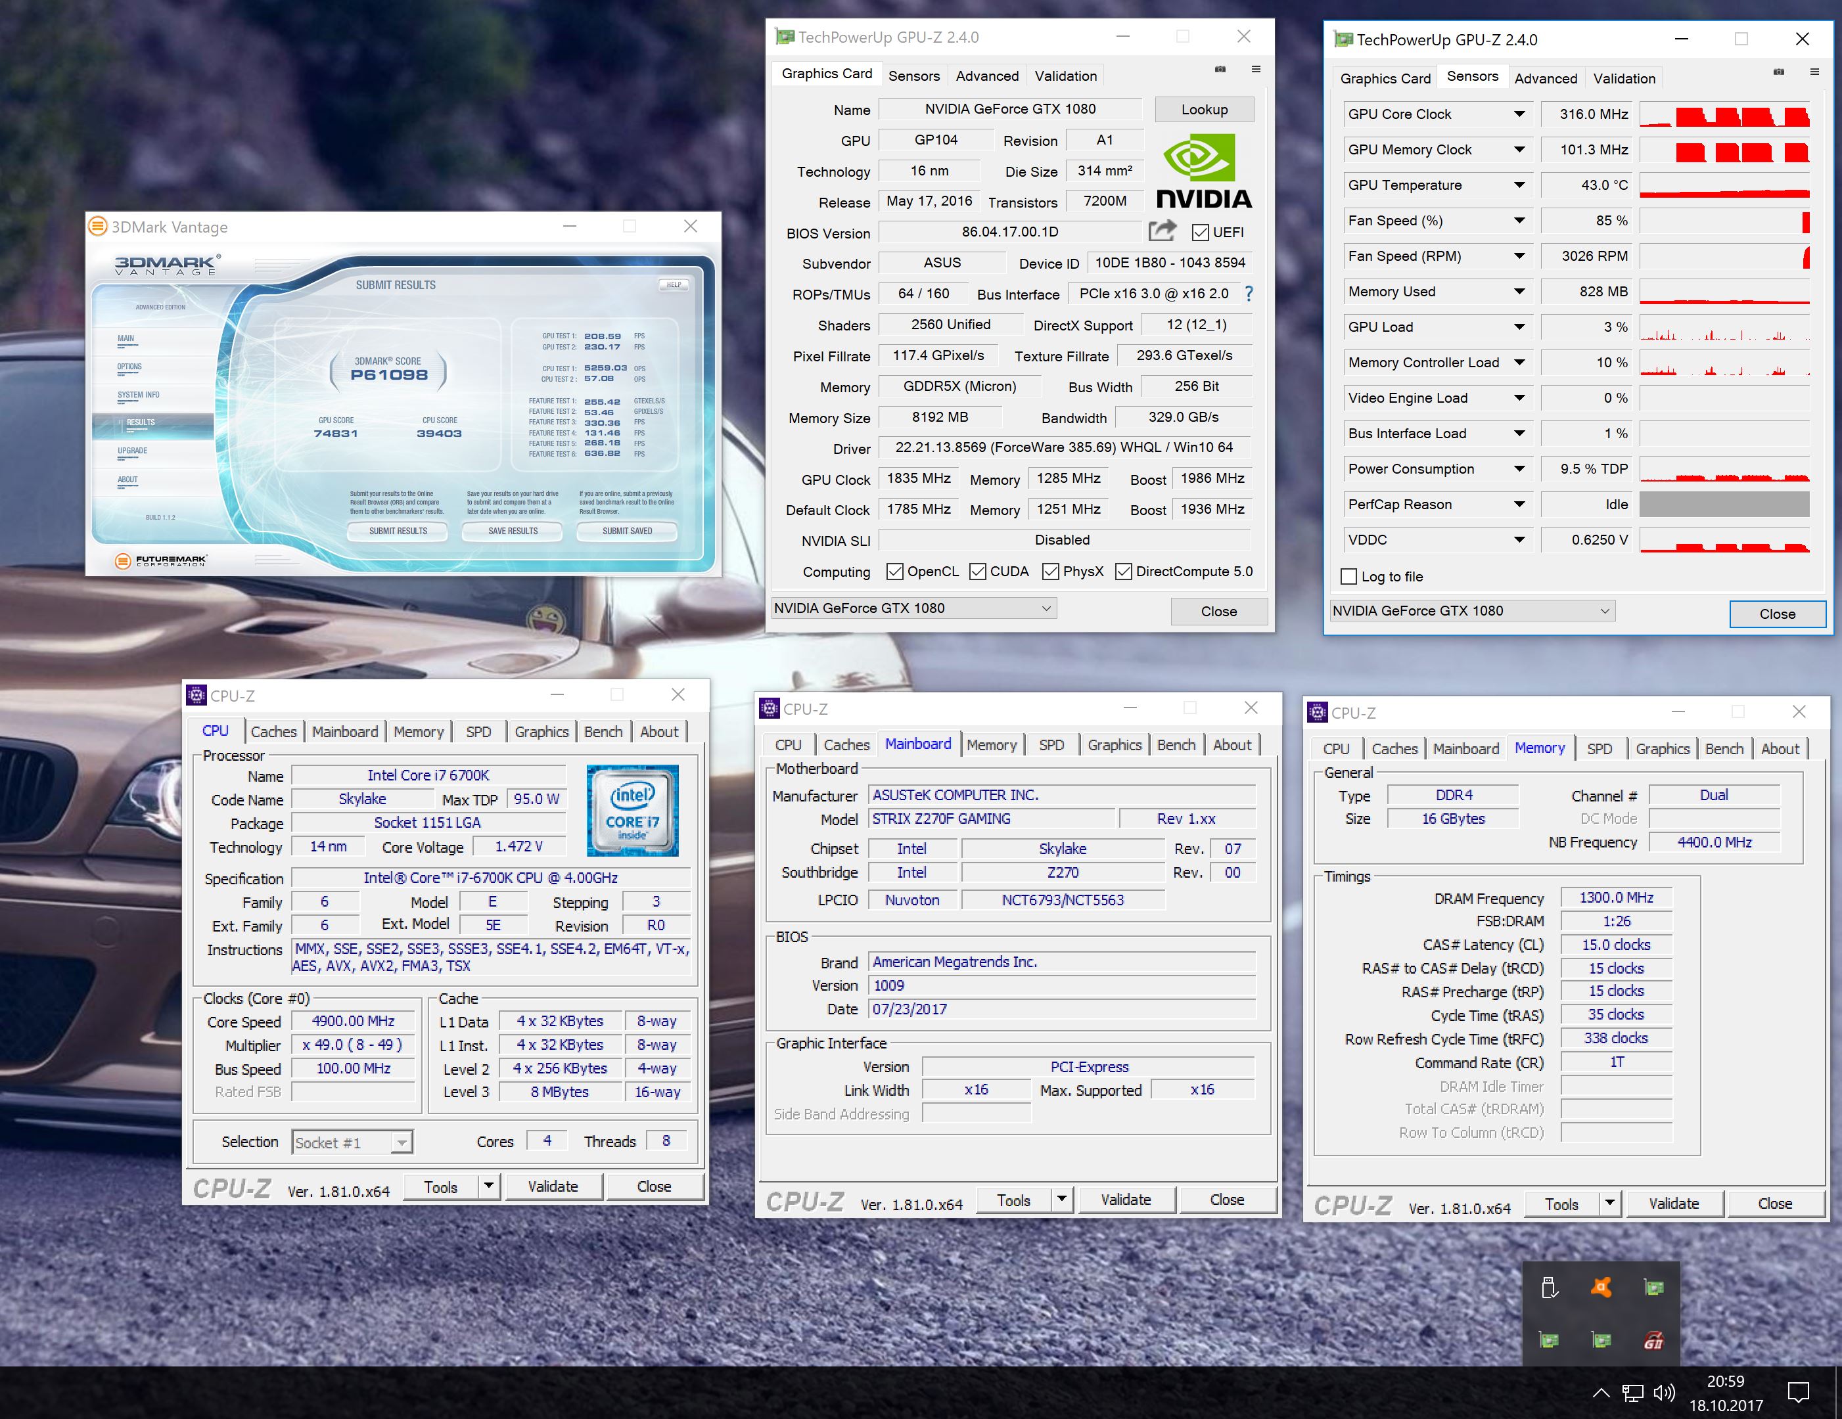The image size is (1842, 1419).
Task: Open the GPU selector dropdown in GPU-Z Graphics Card window
Action: 913,608
